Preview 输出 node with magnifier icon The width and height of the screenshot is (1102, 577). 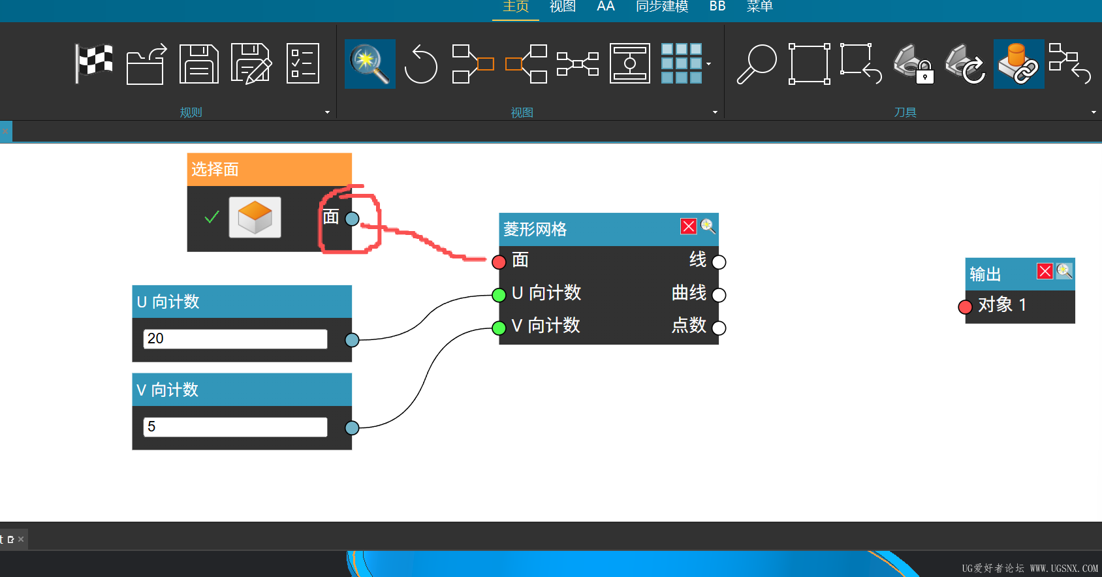click(x=1064, y=271)
